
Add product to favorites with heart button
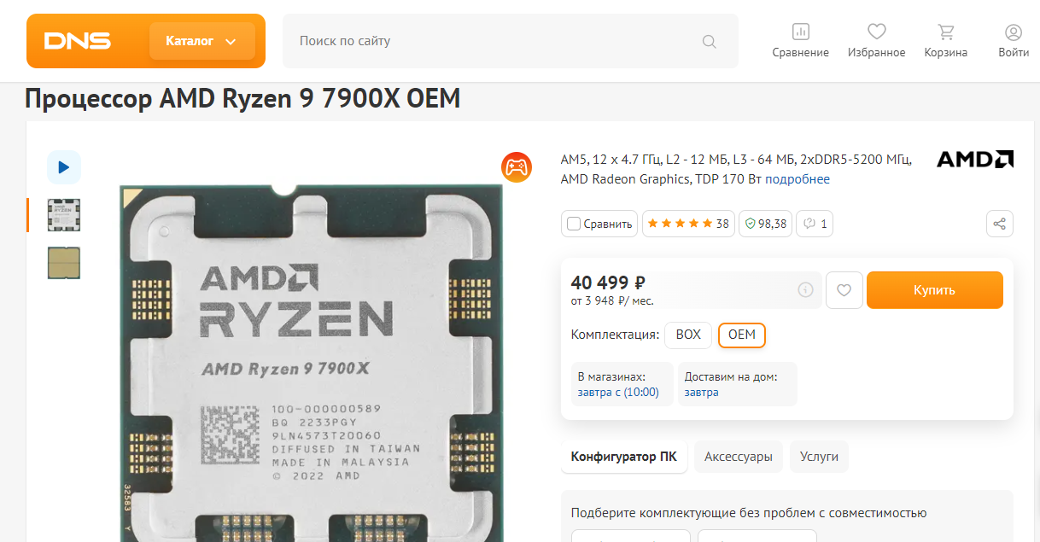(x=844, y=290)
